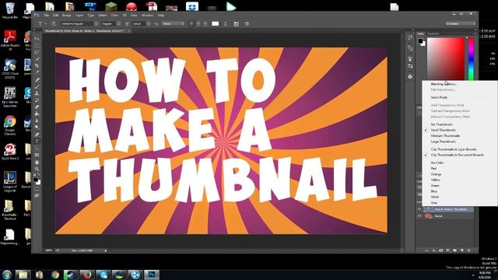This screenshot has width=498, height=280.
Task: Click the Create Warped Text icon
Action: coord(226,24)
